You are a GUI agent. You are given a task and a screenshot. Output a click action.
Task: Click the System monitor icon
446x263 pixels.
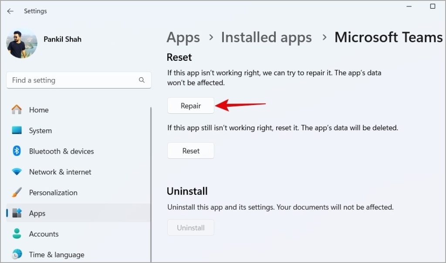(x=17, y=130)
